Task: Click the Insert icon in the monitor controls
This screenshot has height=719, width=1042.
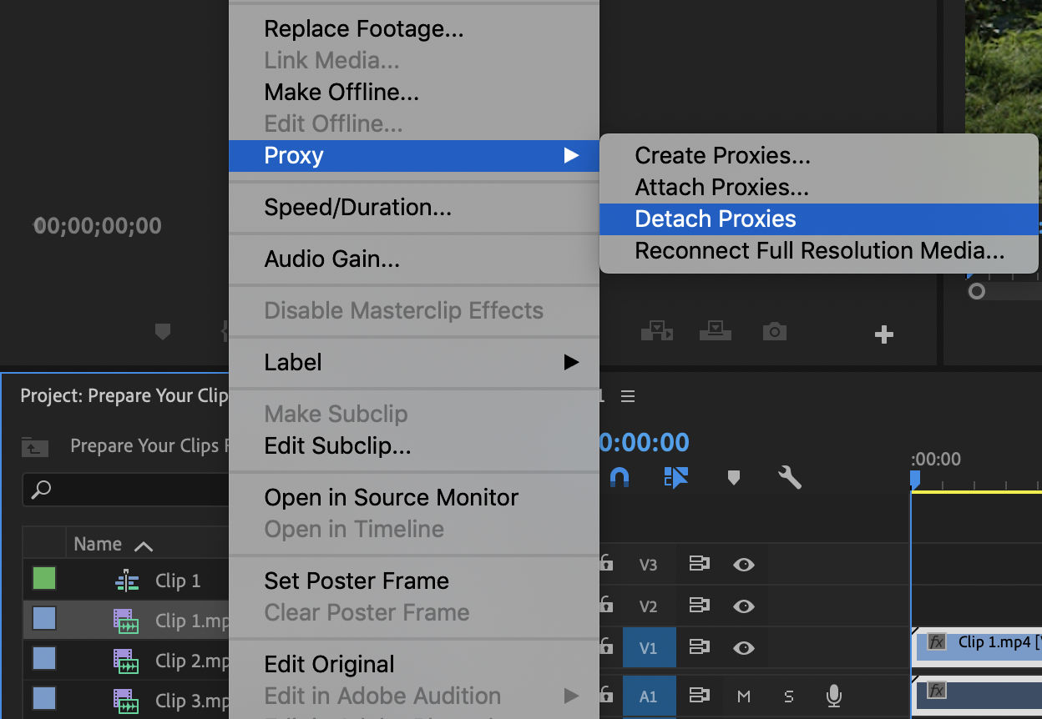Action: (657, 331)
